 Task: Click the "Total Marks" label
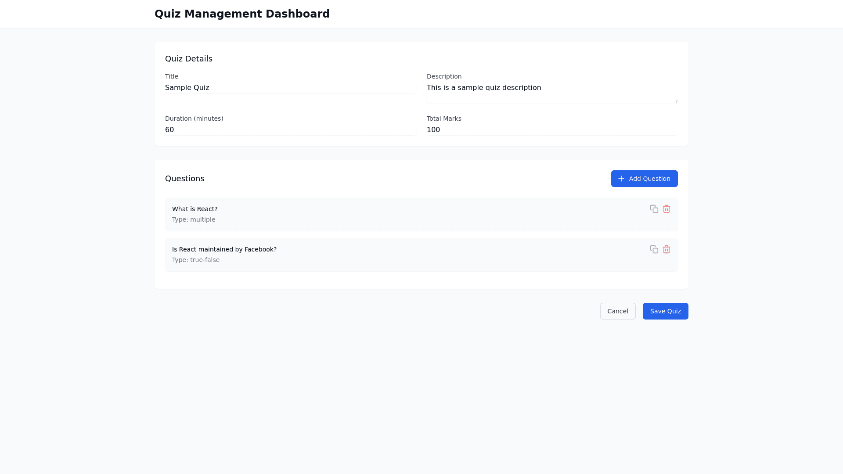pos(444,118)
